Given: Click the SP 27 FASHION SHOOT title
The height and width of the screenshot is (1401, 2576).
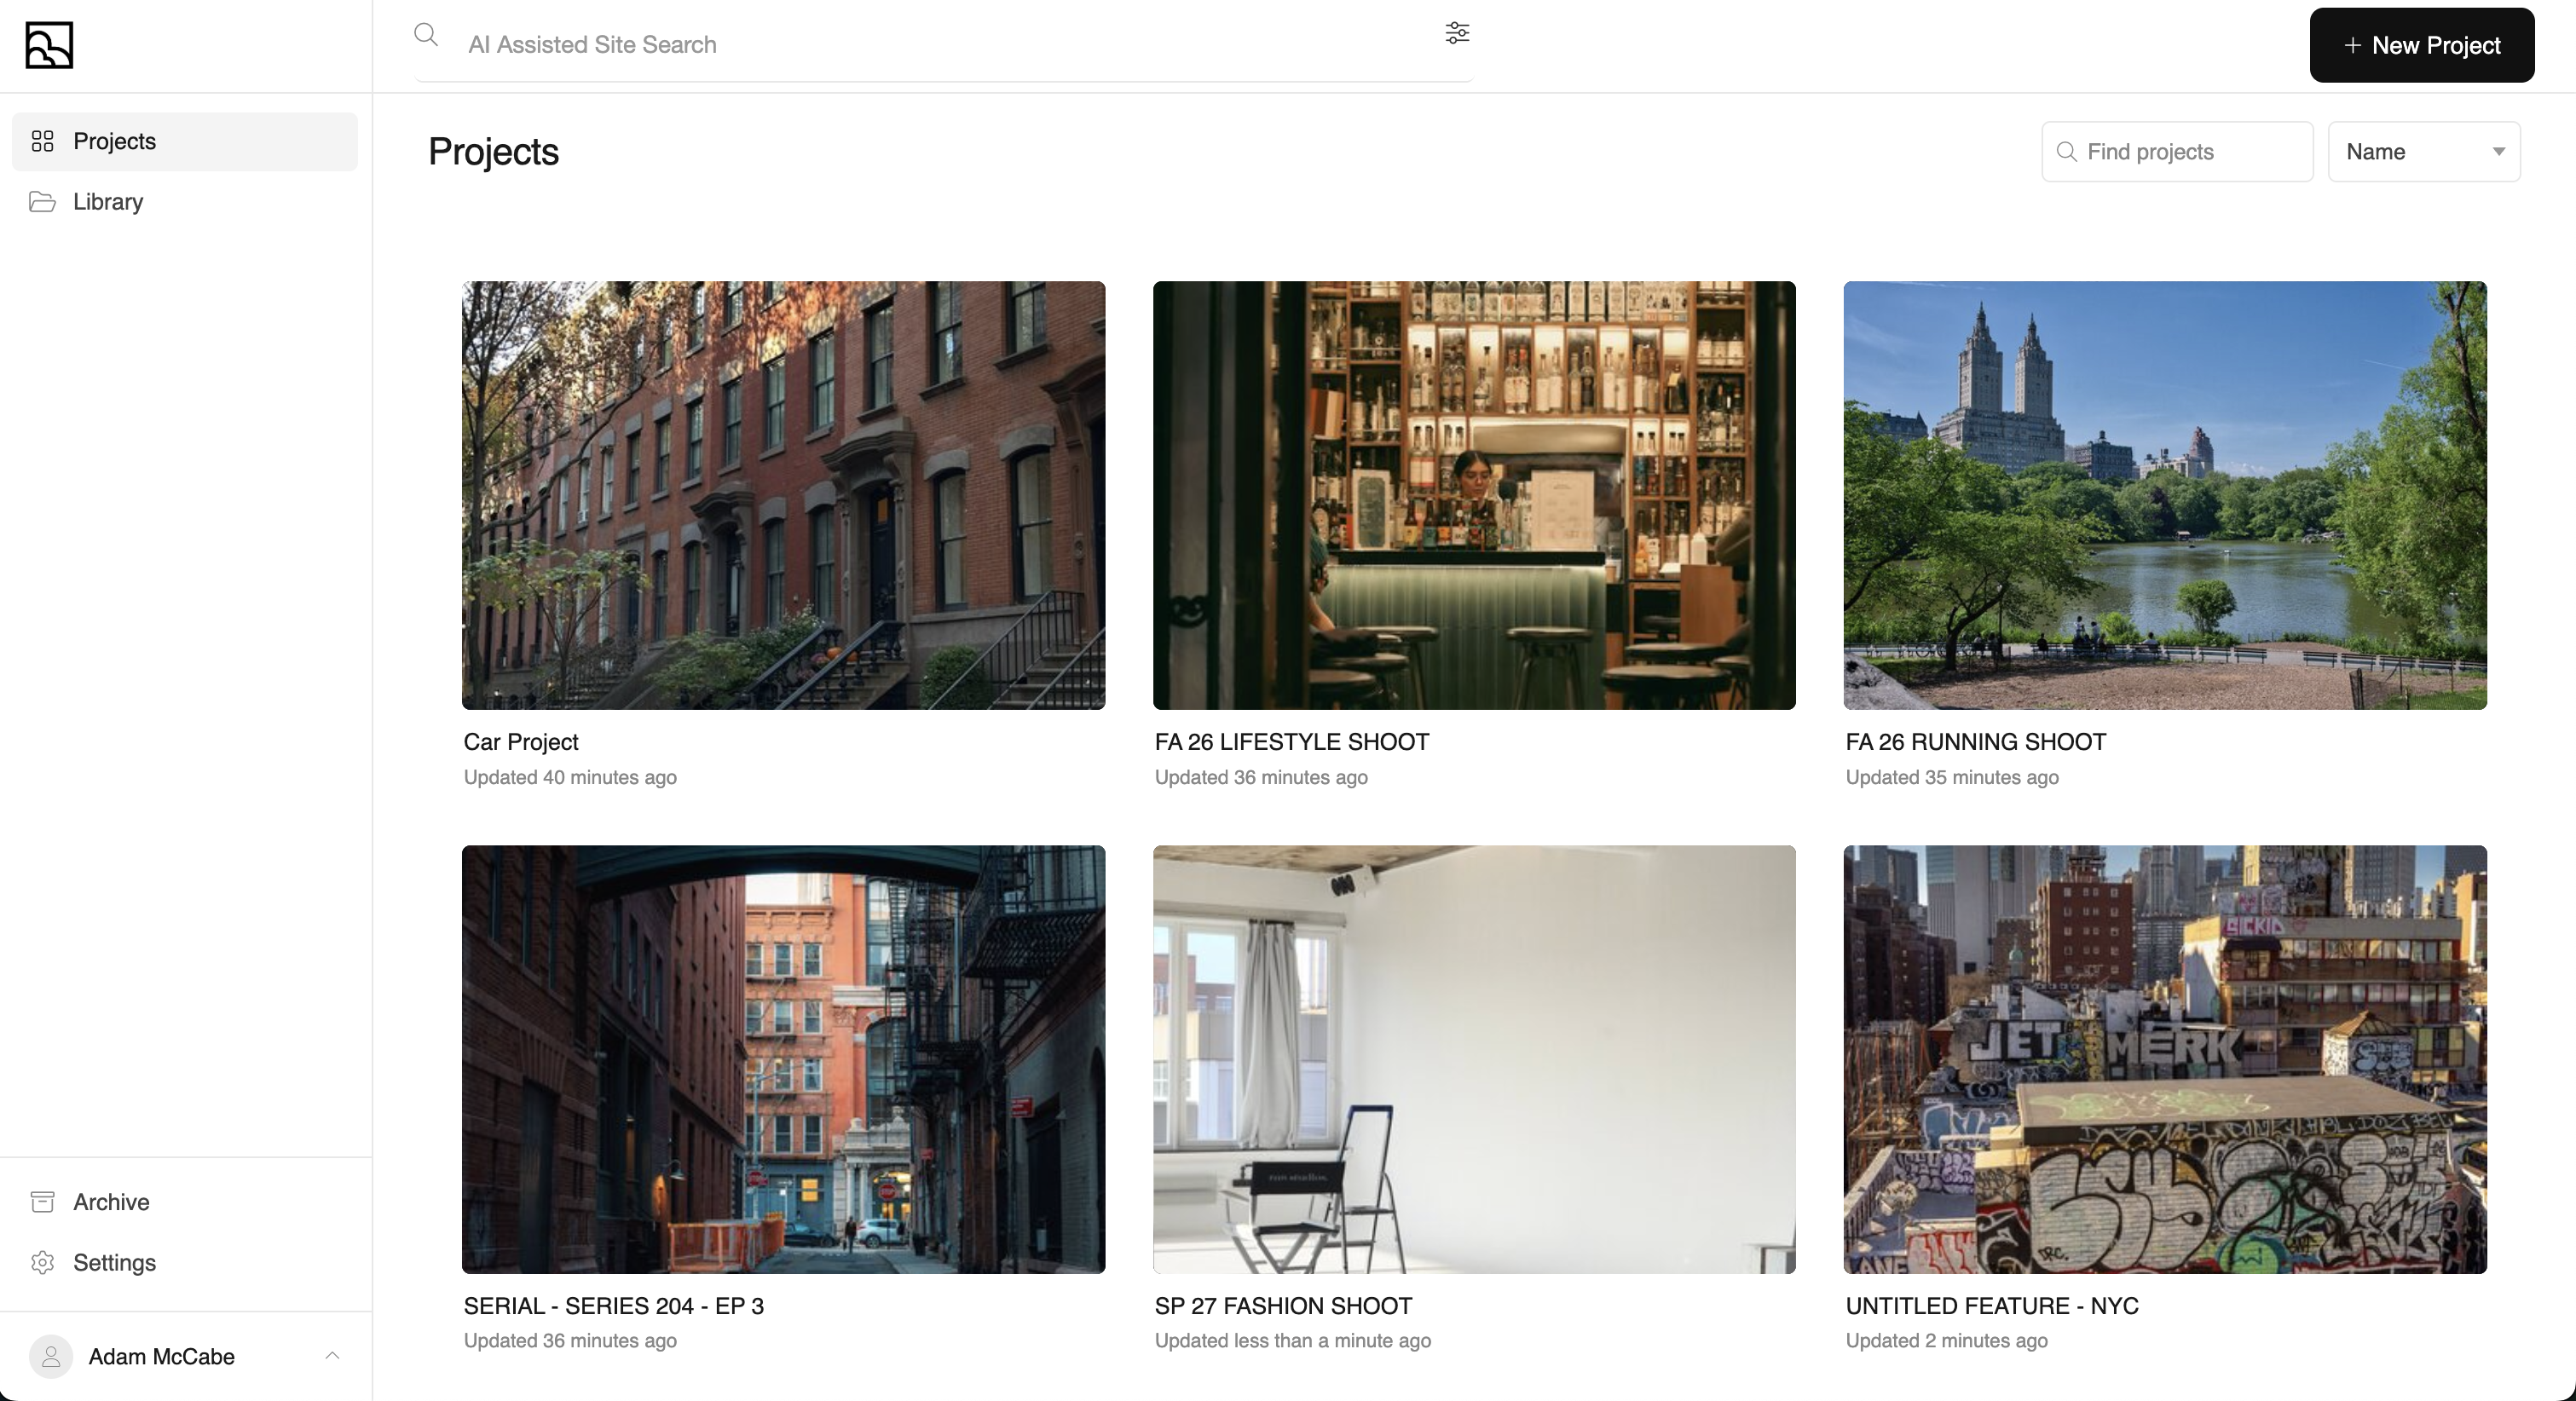Looking at the screenshot, I should pos(1283,1306).
